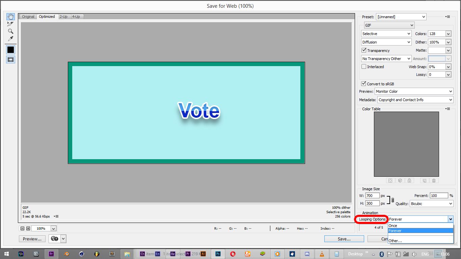Click the lock selected colors icon
Screen dimensions: 461x259
(x=409, y=181)
